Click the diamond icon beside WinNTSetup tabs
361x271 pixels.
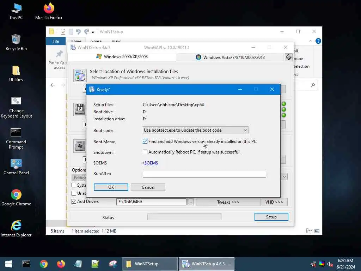(288, 57)
